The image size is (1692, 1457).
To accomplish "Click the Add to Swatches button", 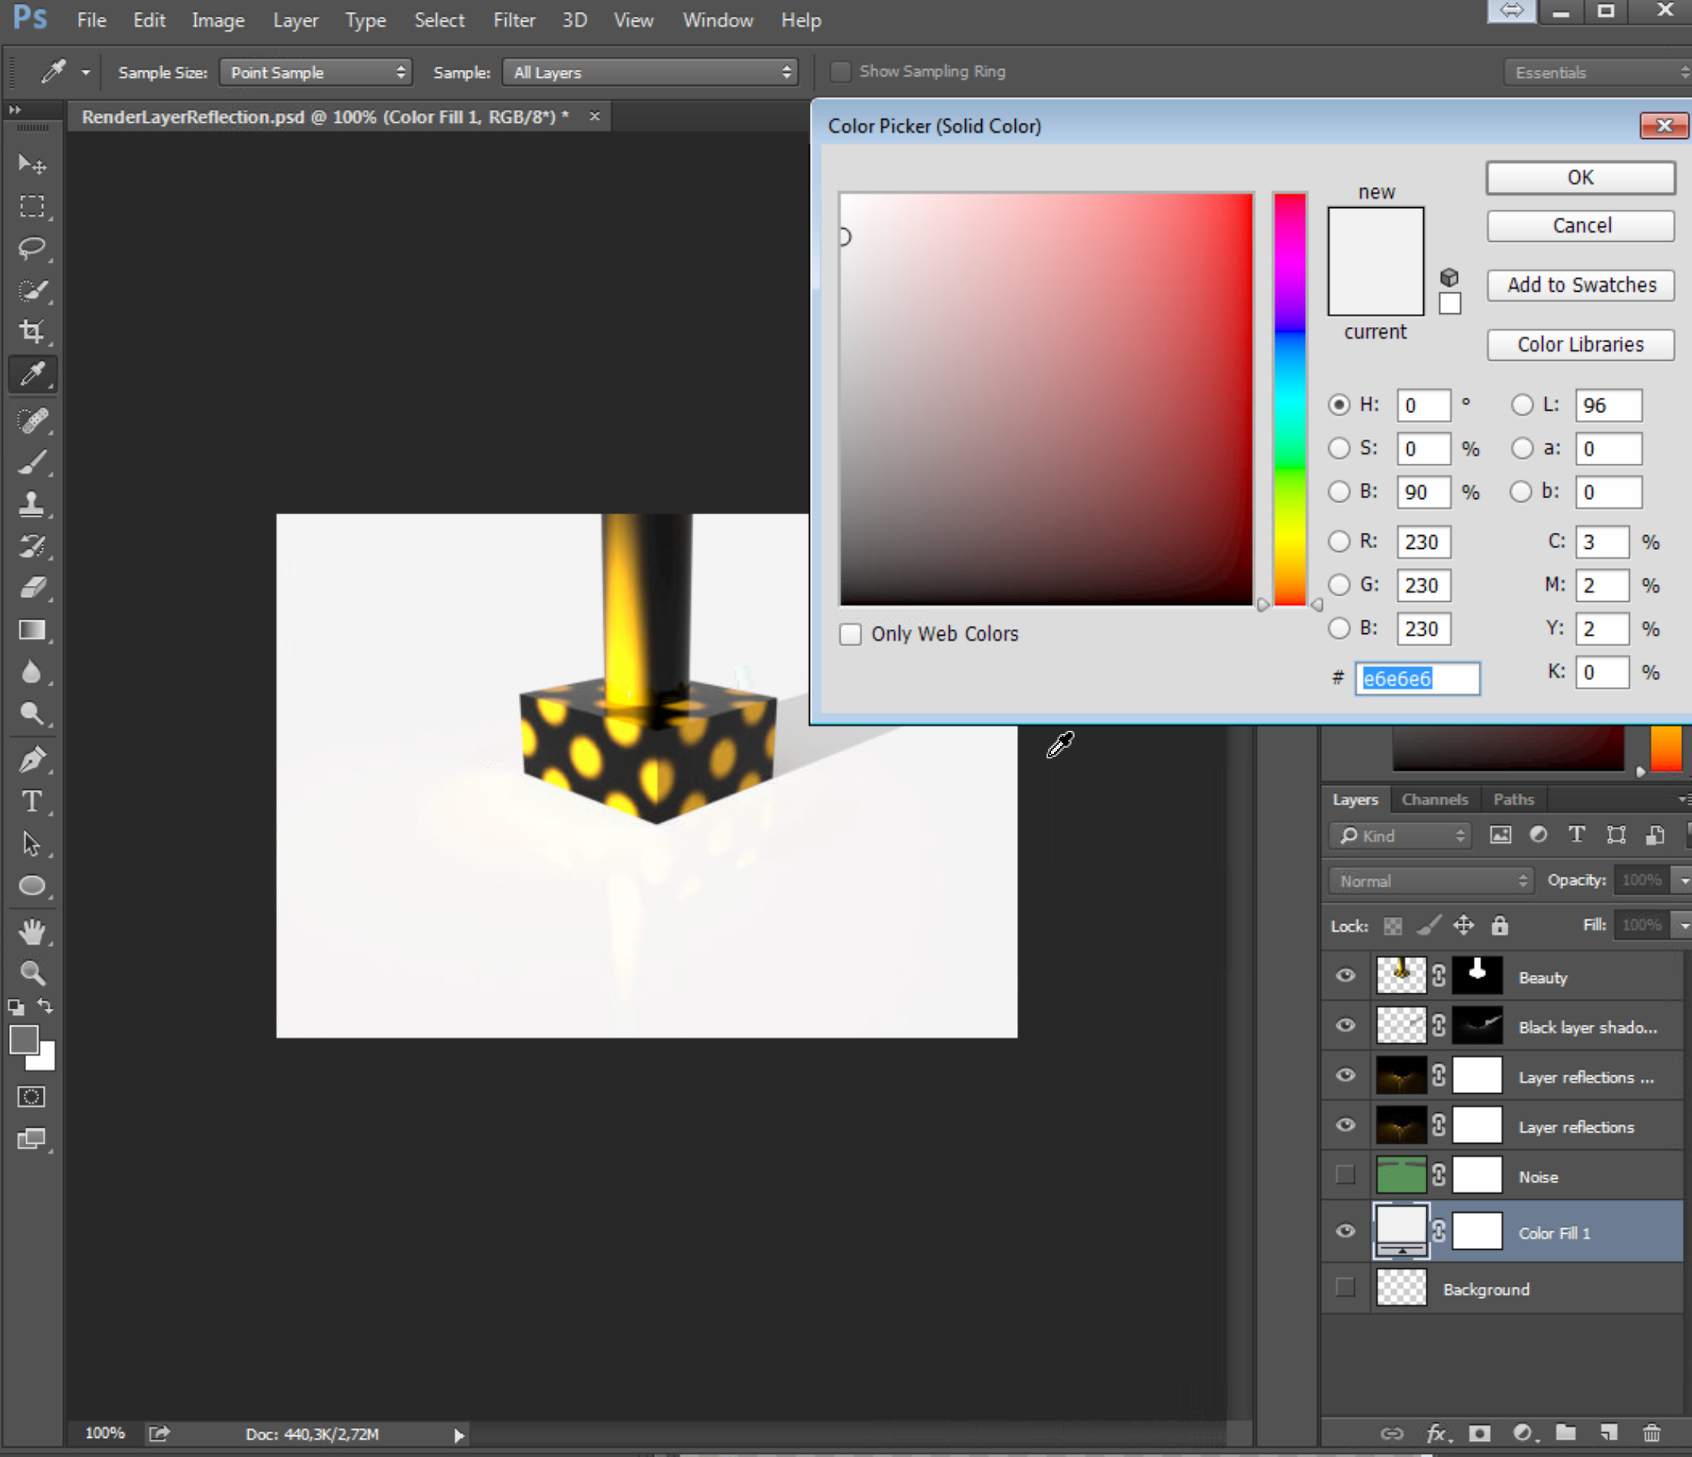I will click(1580, 285).
